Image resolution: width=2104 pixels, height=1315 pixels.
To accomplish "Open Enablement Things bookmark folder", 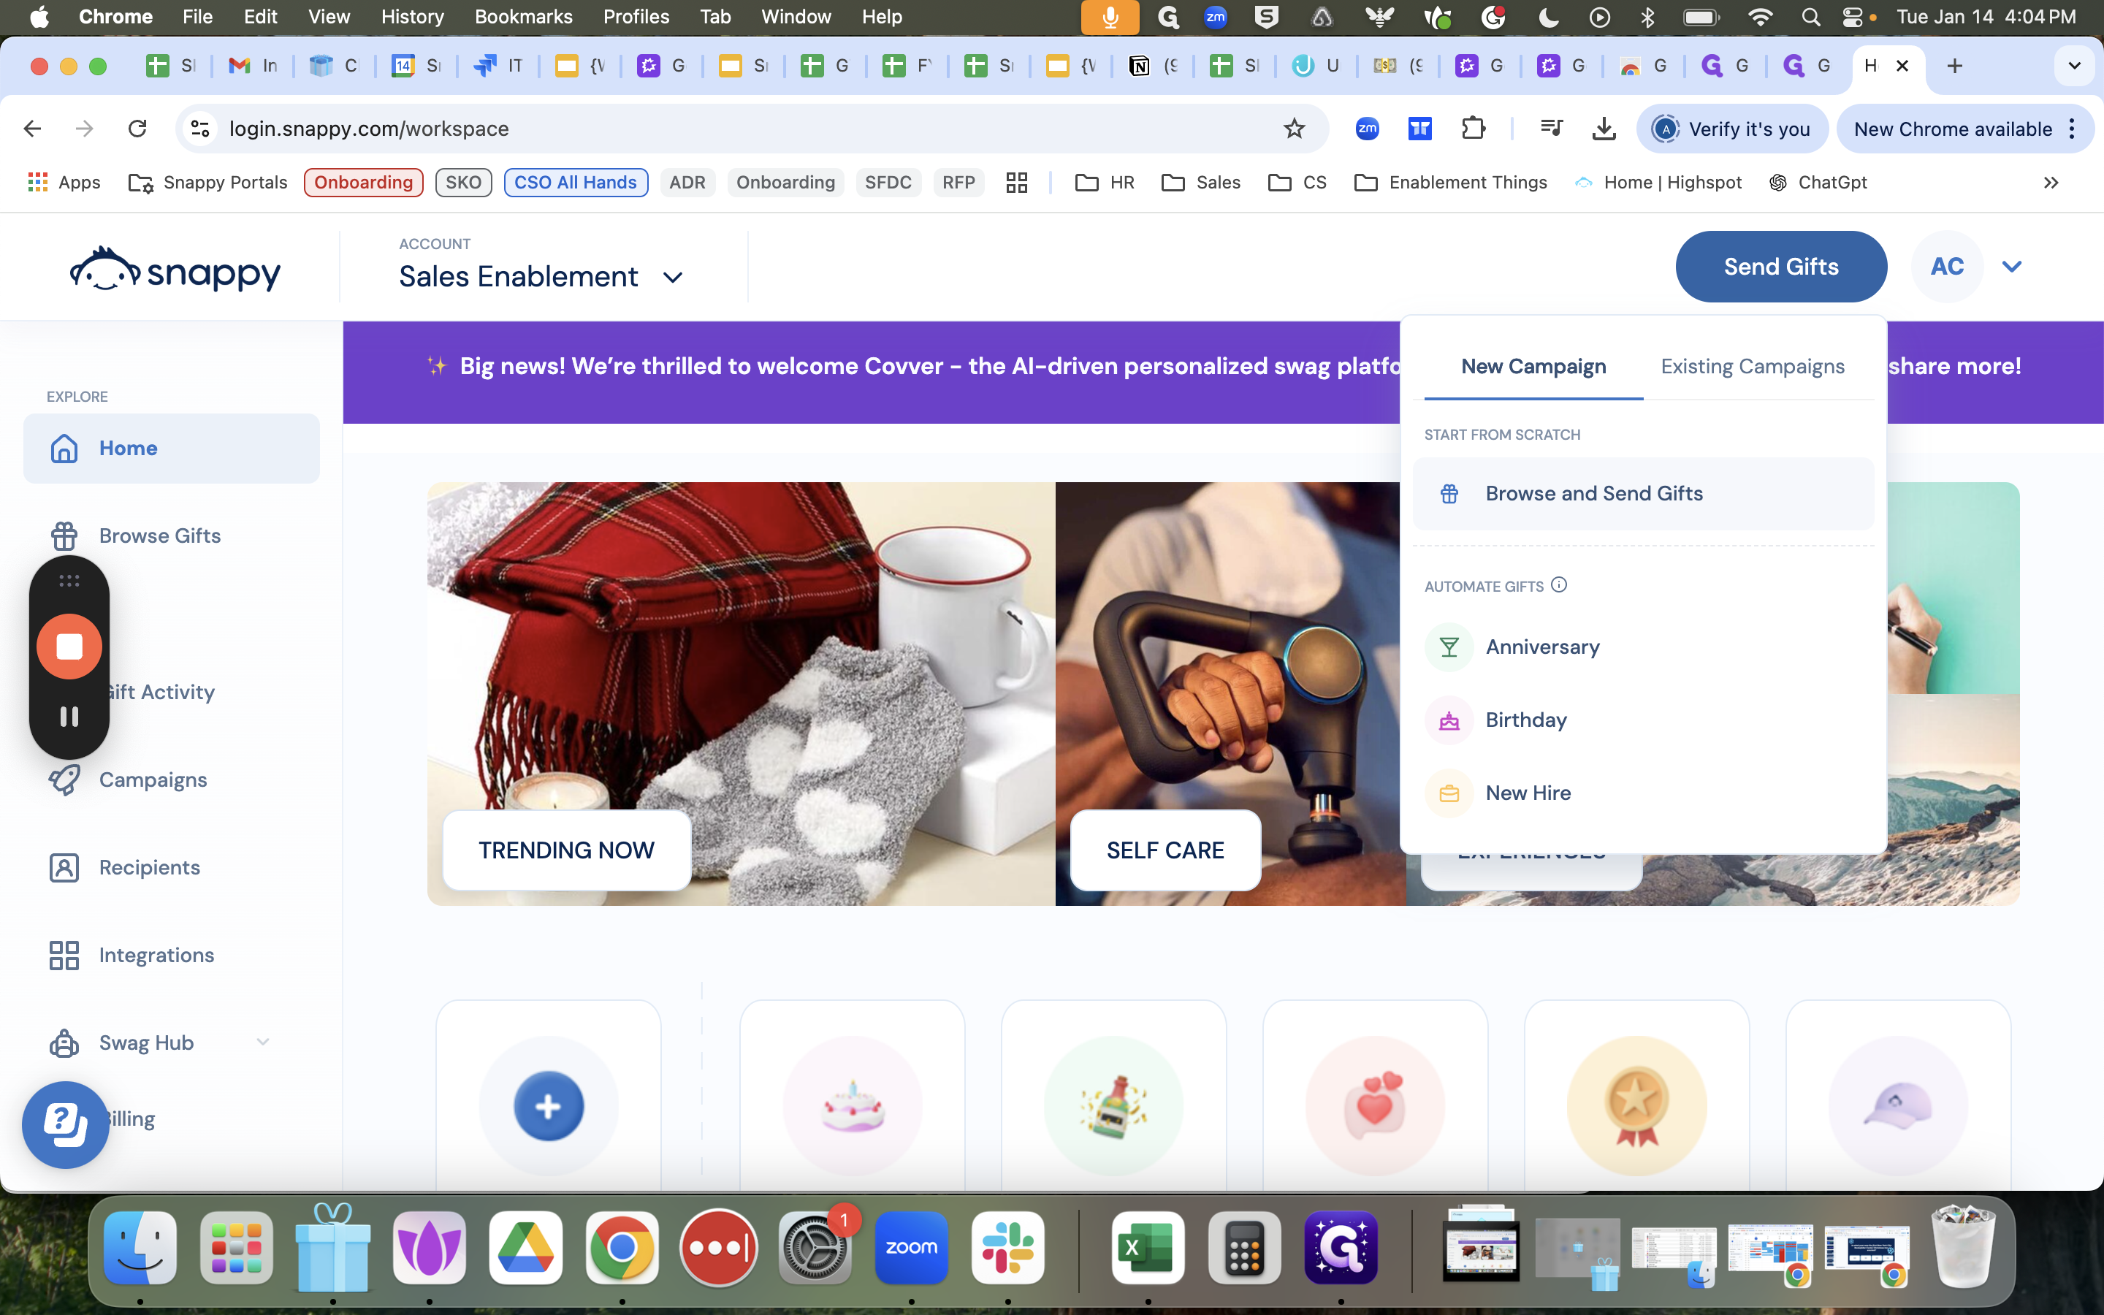I will coord(1451,183).
